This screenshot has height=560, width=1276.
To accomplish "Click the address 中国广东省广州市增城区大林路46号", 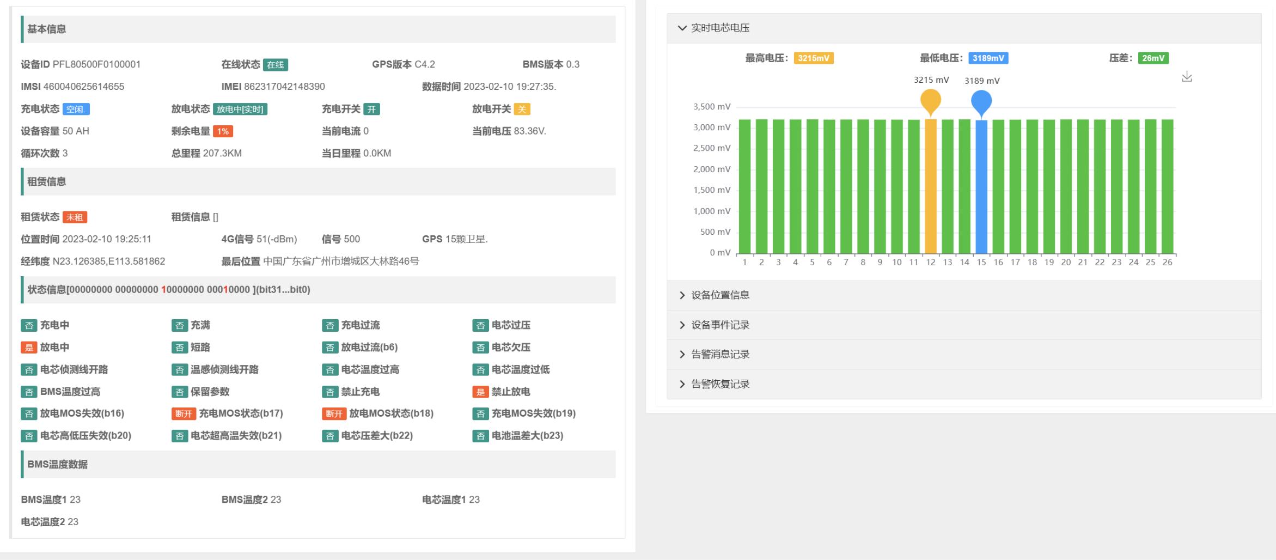I will point(341,261).
